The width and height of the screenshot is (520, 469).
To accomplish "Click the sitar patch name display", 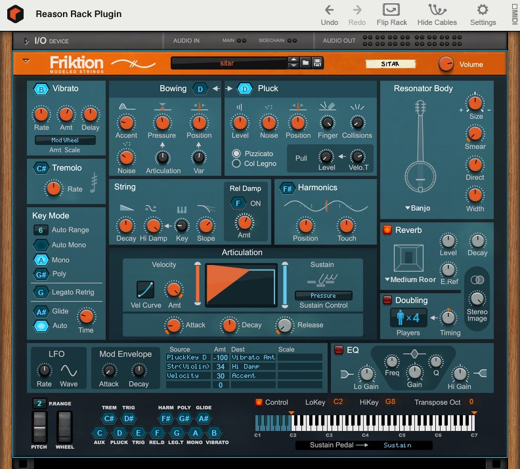I will pyautogui.click(x=228, y=64).
